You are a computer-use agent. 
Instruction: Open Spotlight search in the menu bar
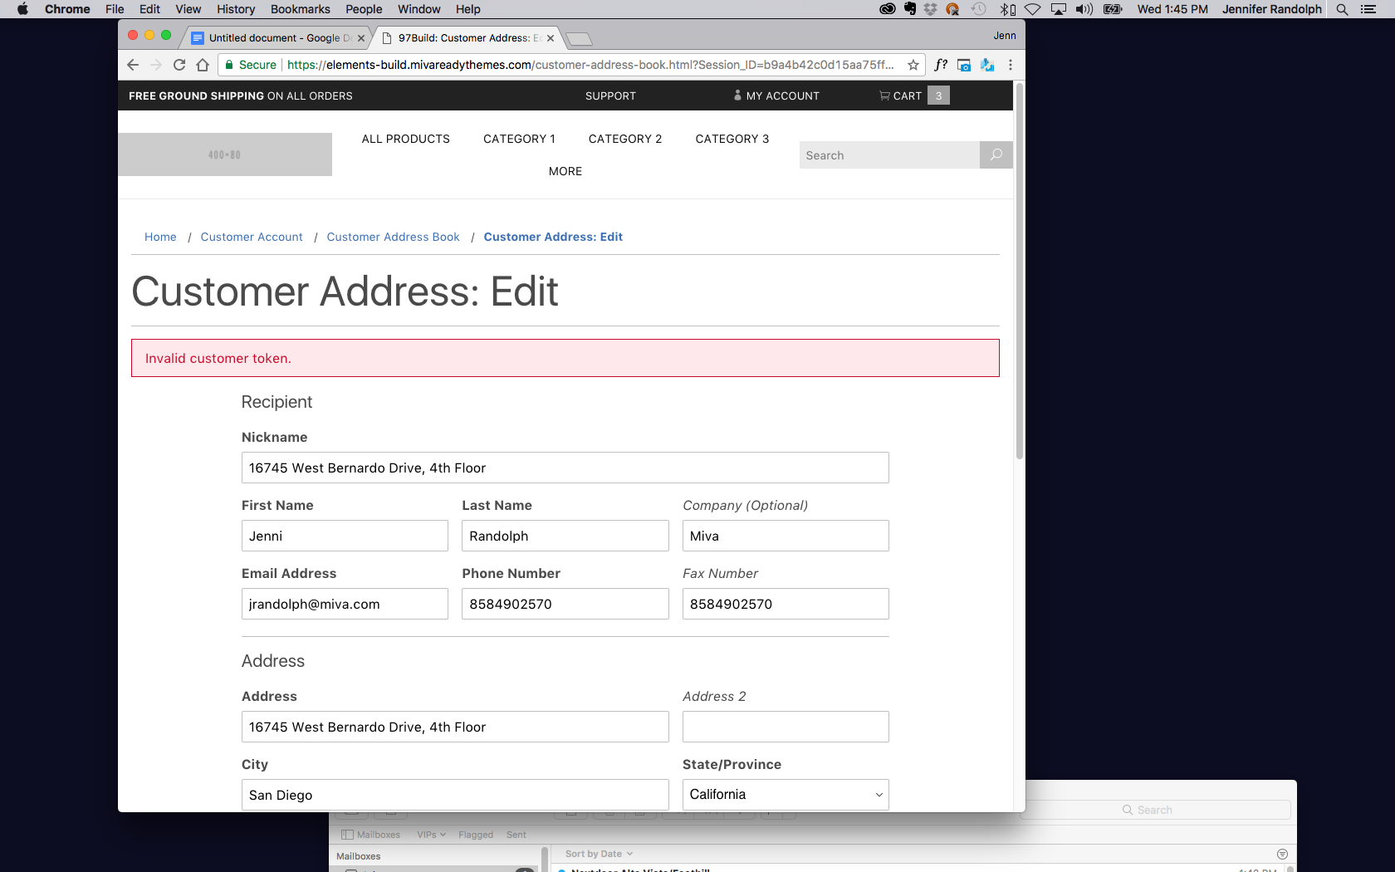tap(1342, 9)
